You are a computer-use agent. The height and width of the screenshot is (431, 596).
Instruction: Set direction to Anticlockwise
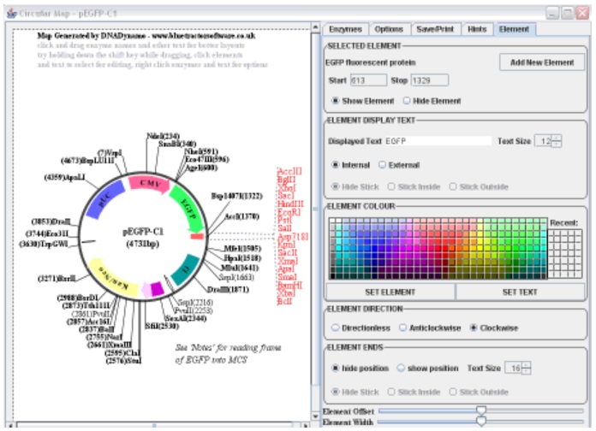click(x=403, y=328)
